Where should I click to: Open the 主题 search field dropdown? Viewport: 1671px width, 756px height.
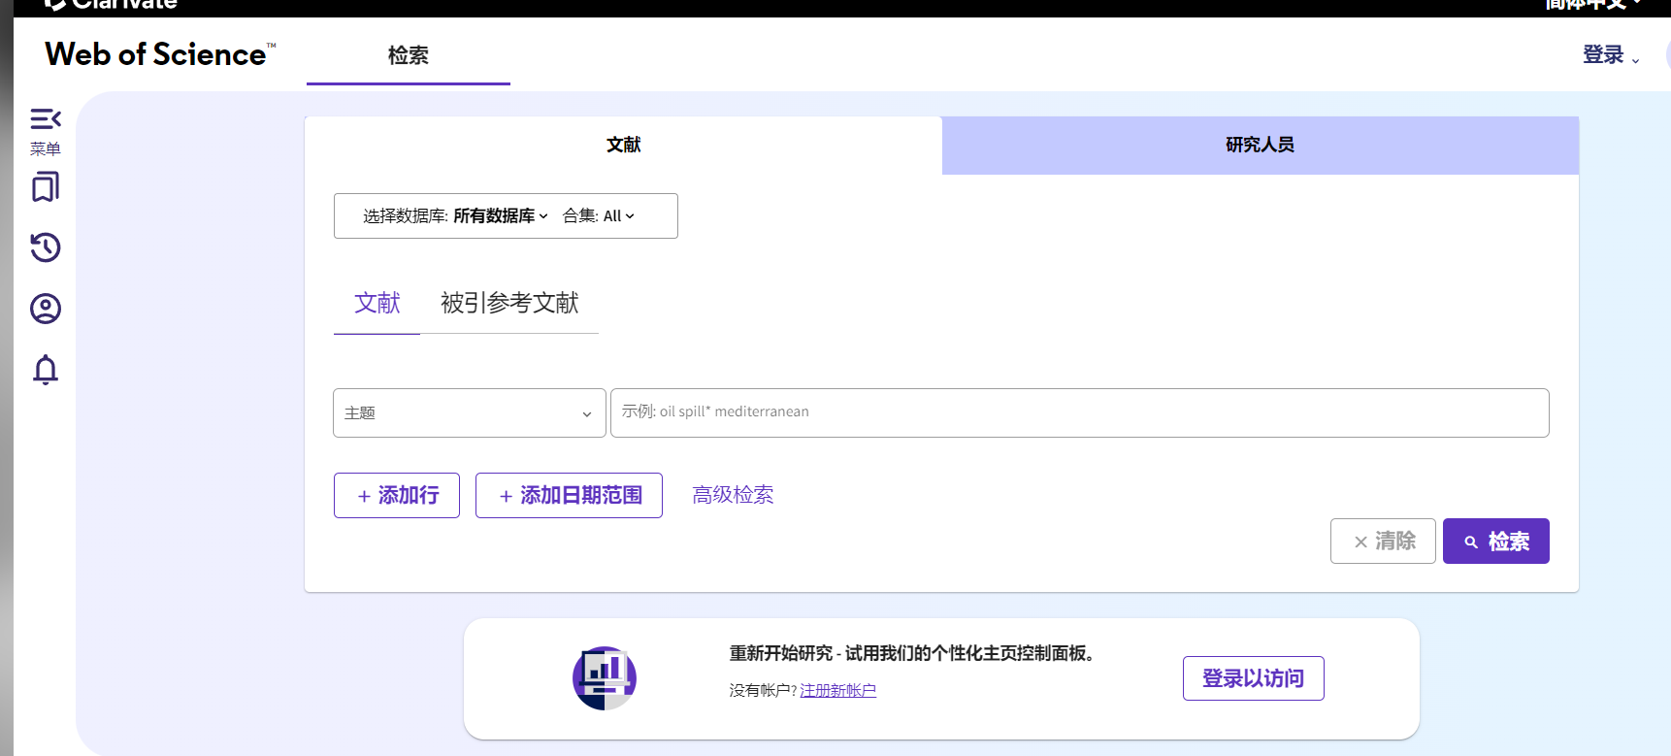[x=470, y=413]
